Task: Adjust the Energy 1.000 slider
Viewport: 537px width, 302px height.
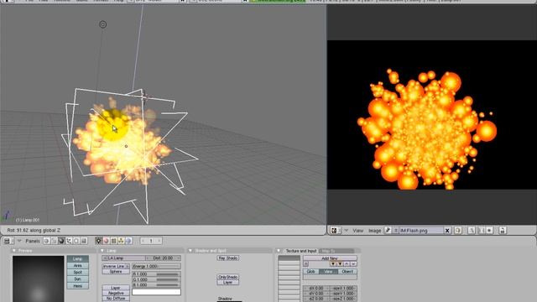Action: pos(157,266)
